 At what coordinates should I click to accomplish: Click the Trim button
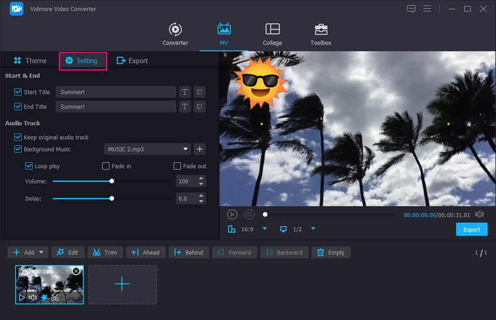tap(103, 253)
